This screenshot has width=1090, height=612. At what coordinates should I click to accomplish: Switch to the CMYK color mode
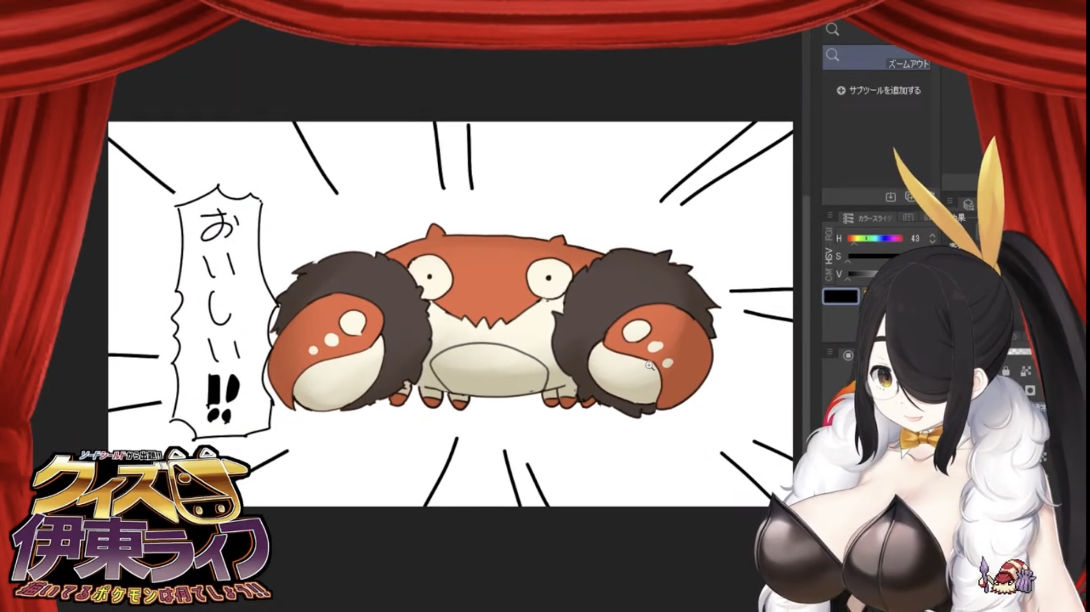point(828,275)
